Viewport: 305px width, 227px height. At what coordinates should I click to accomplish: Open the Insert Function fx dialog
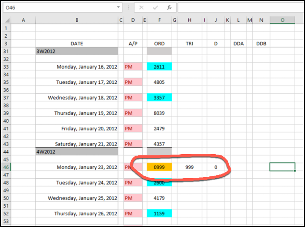pos(169,7)
